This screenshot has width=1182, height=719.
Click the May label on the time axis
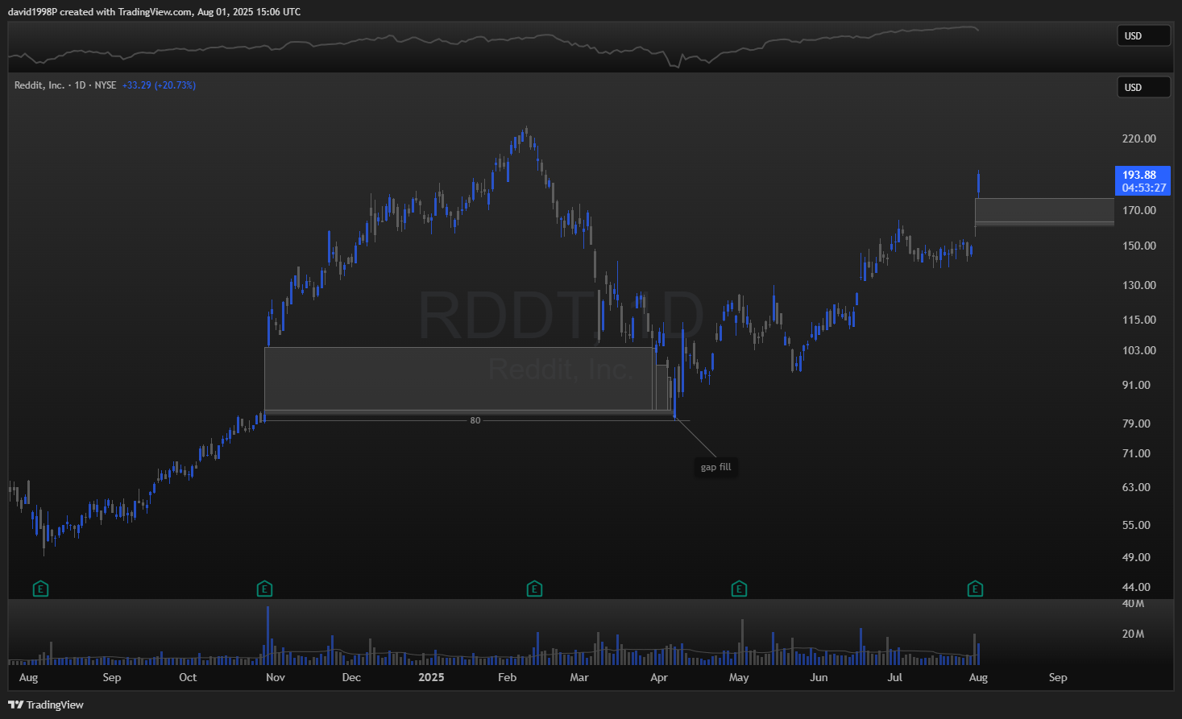pos(739,677)
